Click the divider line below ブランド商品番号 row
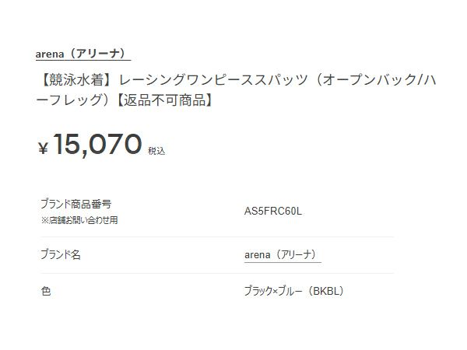Image resolution: width=467 pixels, height=350 pixels. pyautogui.click(x=216, y=236)
